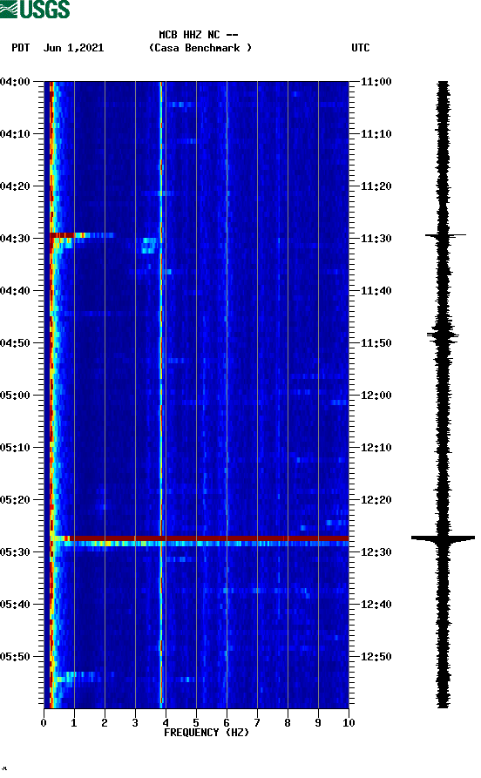Click the FREQUENCY (HZ) axis title
This screenshot has width=481, height=778.
pyautogui.click(x=207, y=733)
